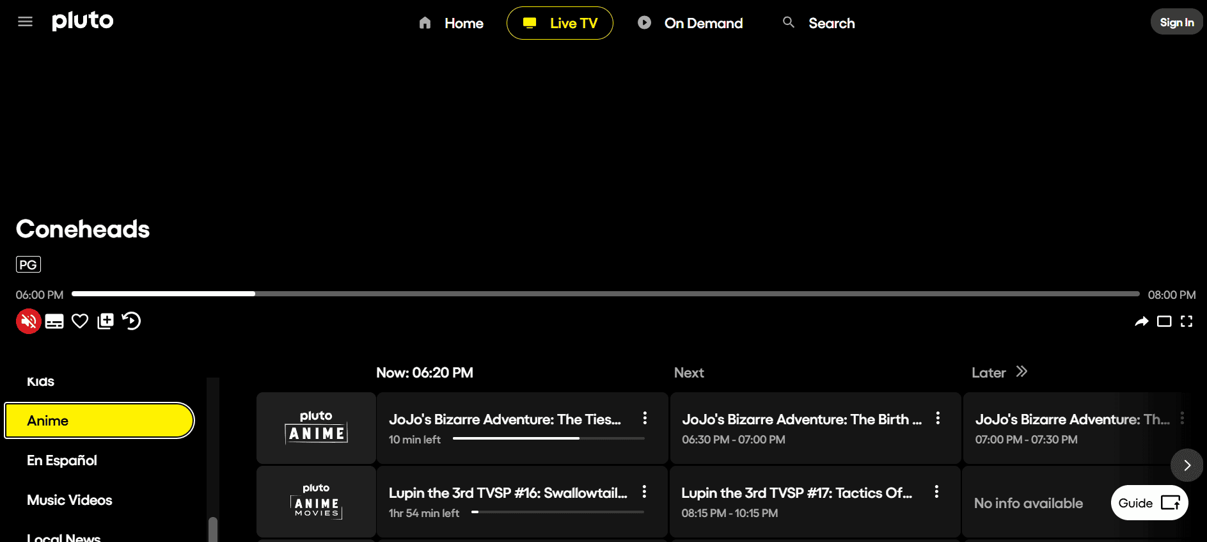Add Coneheads channel to favorites
Screen dimensions: 1207x542
pos(80,321)
